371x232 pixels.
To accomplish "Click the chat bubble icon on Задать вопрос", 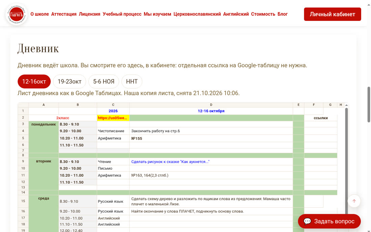I will [x=307, y=221].
